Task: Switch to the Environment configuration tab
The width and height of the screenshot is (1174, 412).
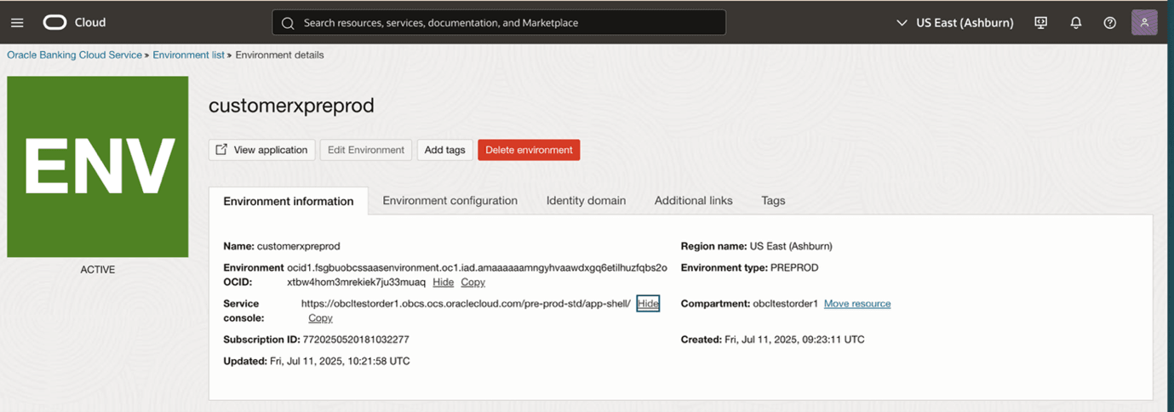Action: [450, 201]
